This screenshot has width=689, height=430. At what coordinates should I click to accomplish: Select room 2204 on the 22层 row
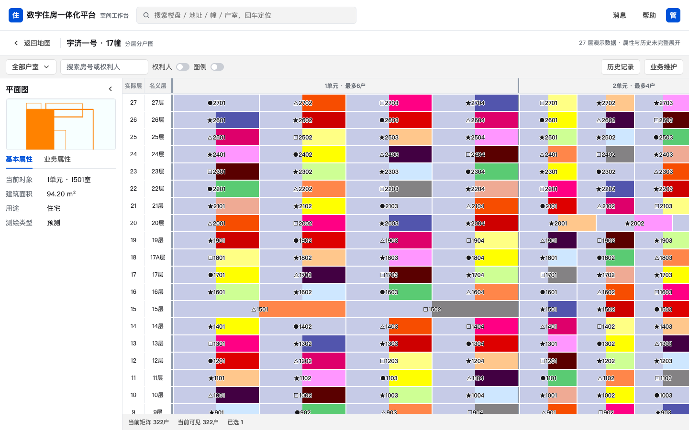[475, 189]
